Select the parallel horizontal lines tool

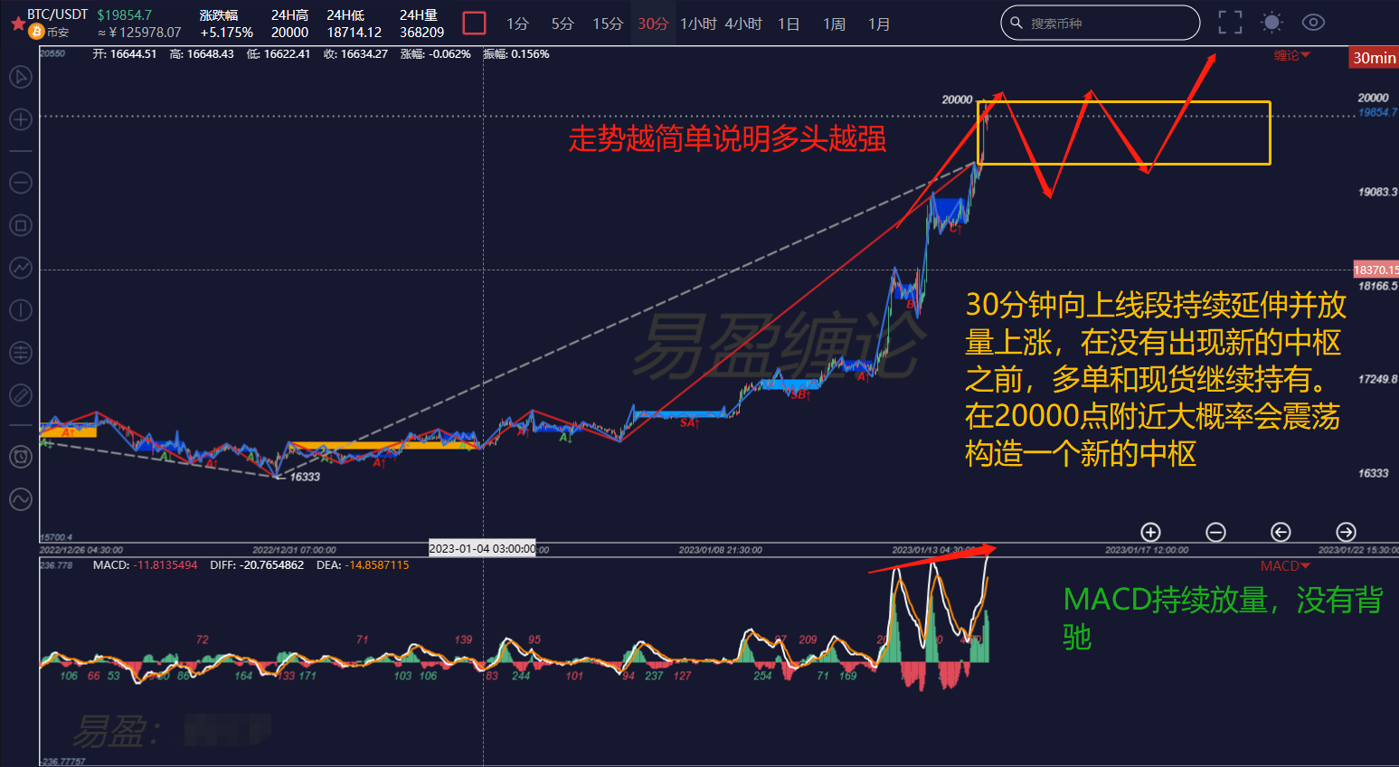point(20,353)
